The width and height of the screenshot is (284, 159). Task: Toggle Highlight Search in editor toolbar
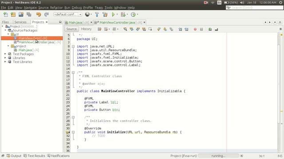point(144,29)
